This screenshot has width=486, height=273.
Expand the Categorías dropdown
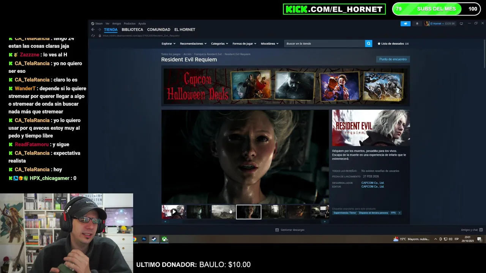pos(219,44)
